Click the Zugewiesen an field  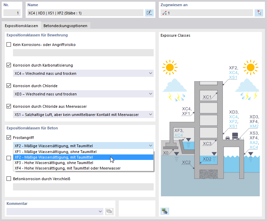[x=207, y=13]
